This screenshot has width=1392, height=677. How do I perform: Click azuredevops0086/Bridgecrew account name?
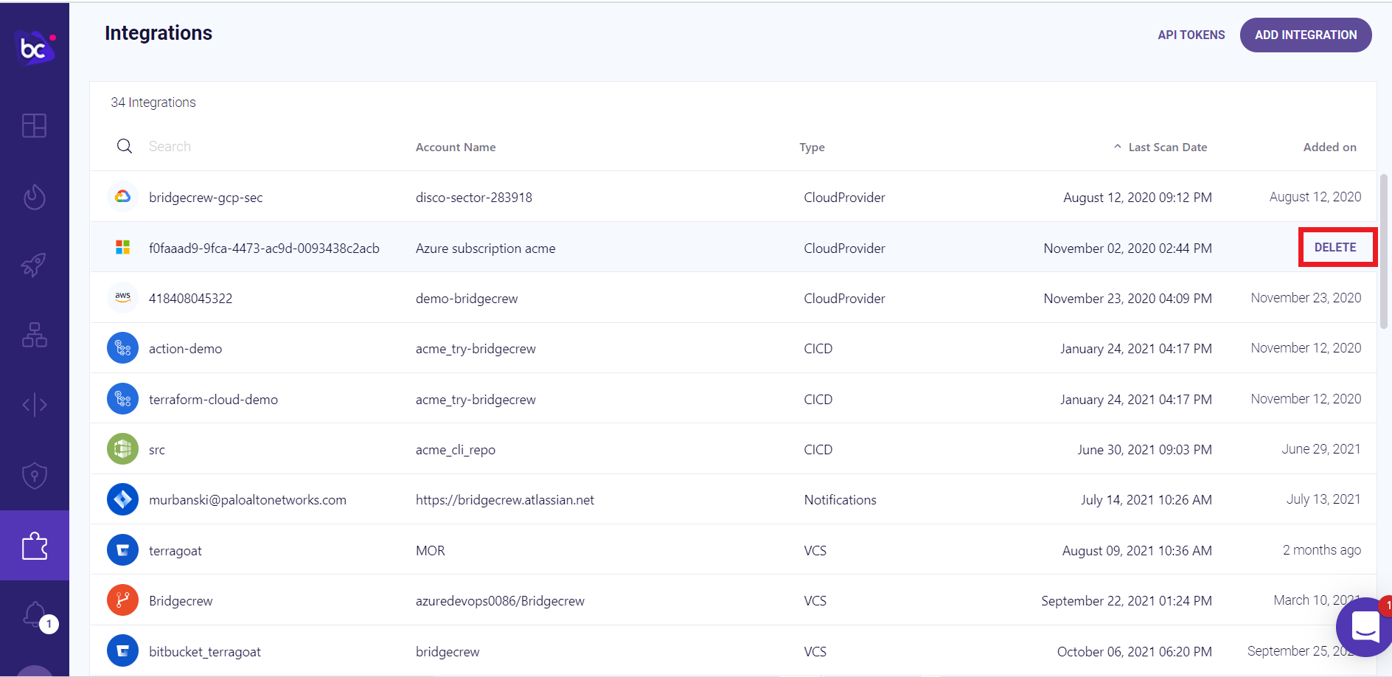499,601
